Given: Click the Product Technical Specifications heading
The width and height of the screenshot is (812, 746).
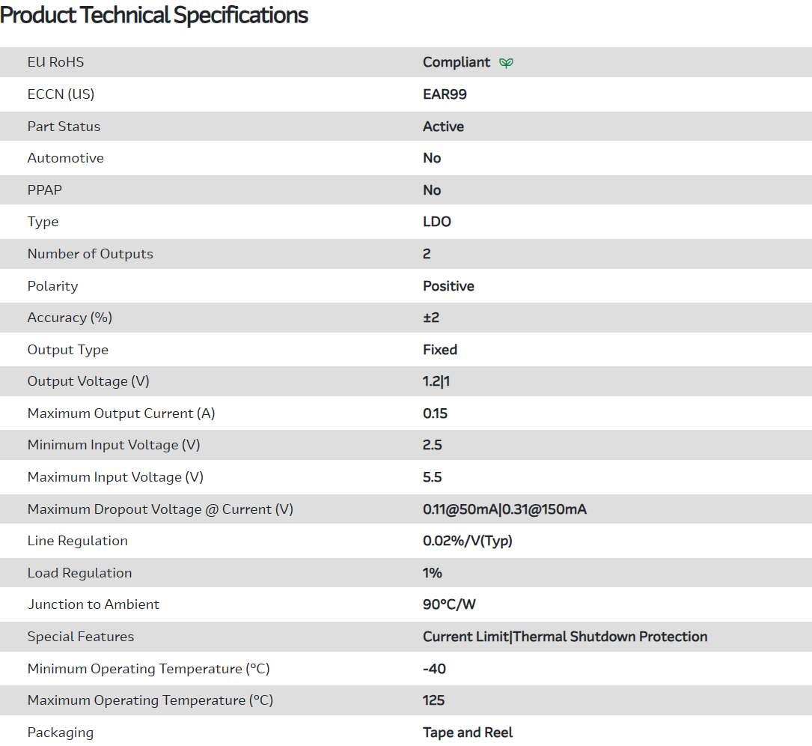Looking at the screenshot, I should (x=154, y=15).
